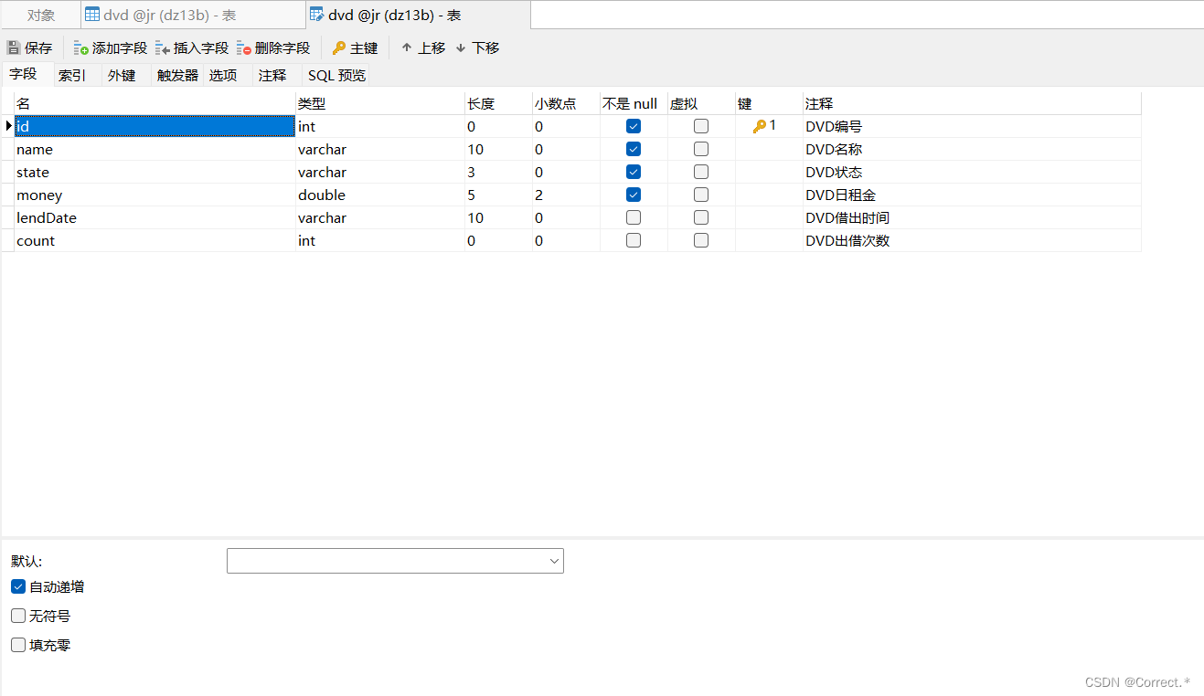
Task: Click length value 3 in state row
Action: (x=498, y=172)
